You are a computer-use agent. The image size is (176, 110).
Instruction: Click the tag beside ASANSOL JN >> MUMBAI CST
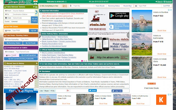pyautogui.click(x=36, y=67)
